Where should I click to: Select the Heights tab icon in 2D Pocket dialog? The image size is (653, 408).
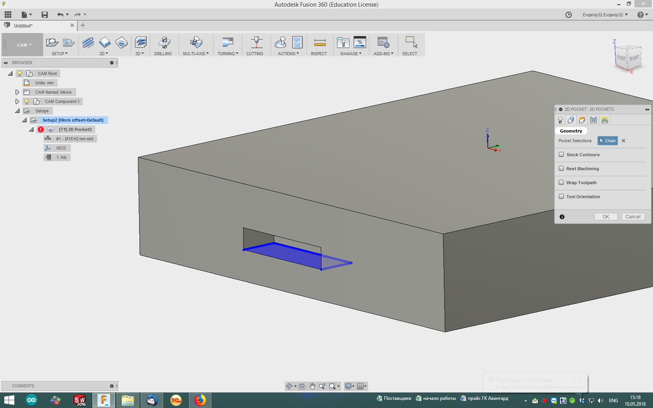[582, 120]
